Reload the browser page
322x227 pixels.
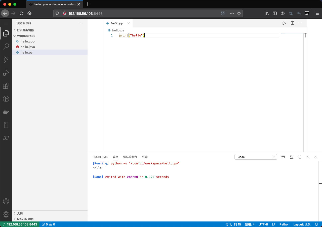pos(21,13)
